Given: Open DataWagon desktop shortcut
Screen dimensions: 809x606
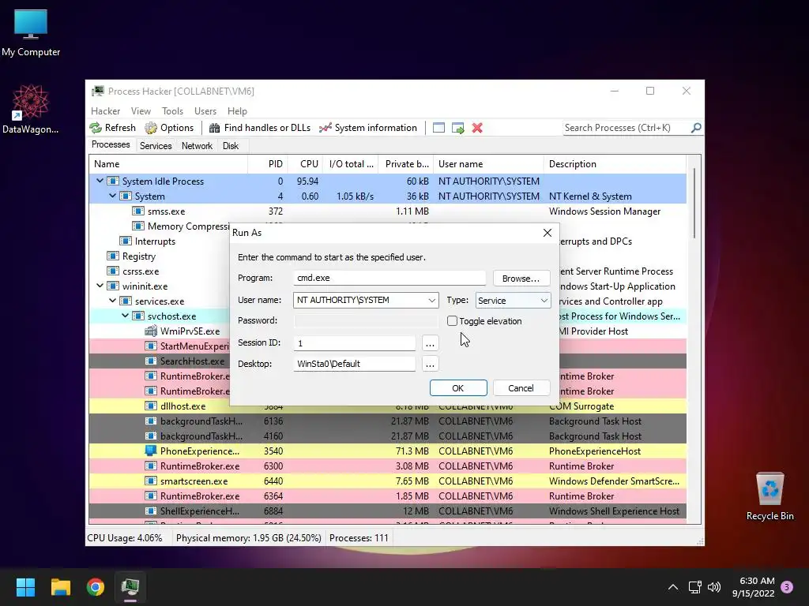Looking at the screenshot, I should click(x=31, y=109).
